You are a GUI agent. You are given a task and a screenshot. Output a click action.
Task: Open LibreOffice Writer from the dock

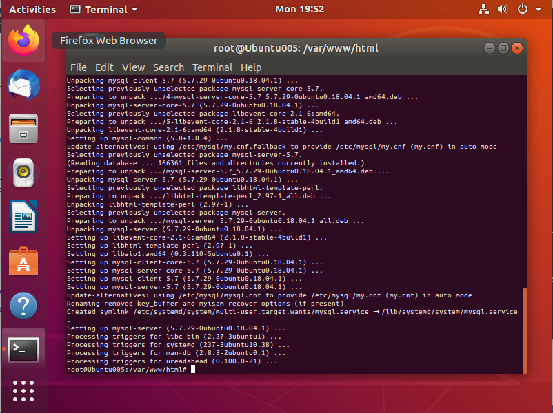tap(23, 217)
